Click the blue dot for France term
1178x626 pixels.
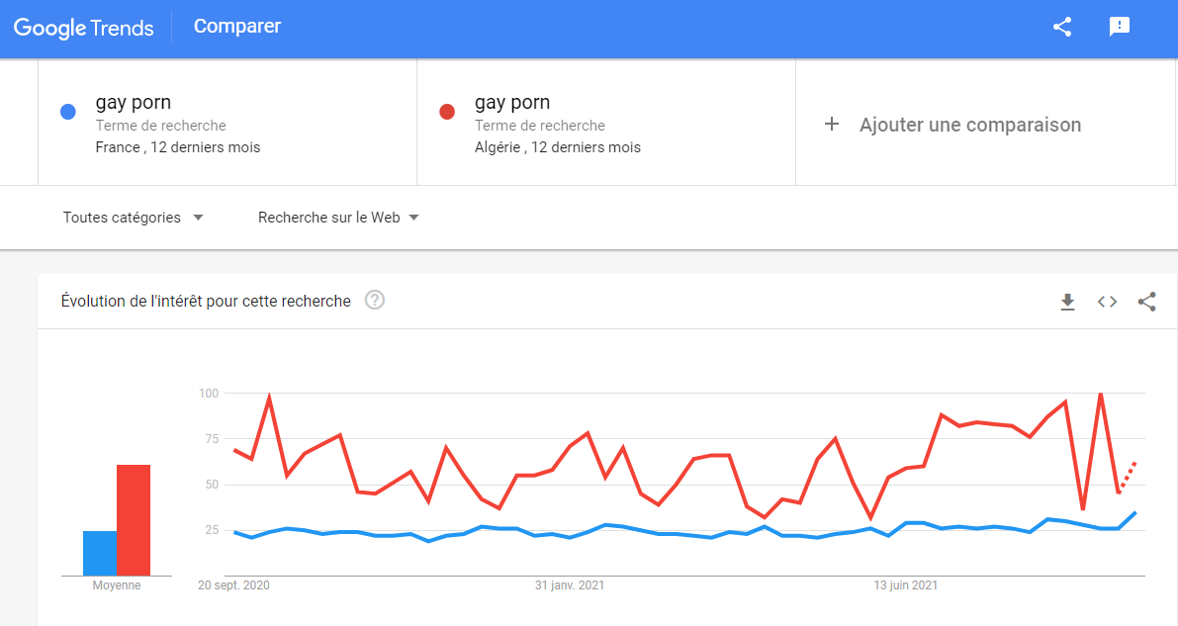point(68,112)
